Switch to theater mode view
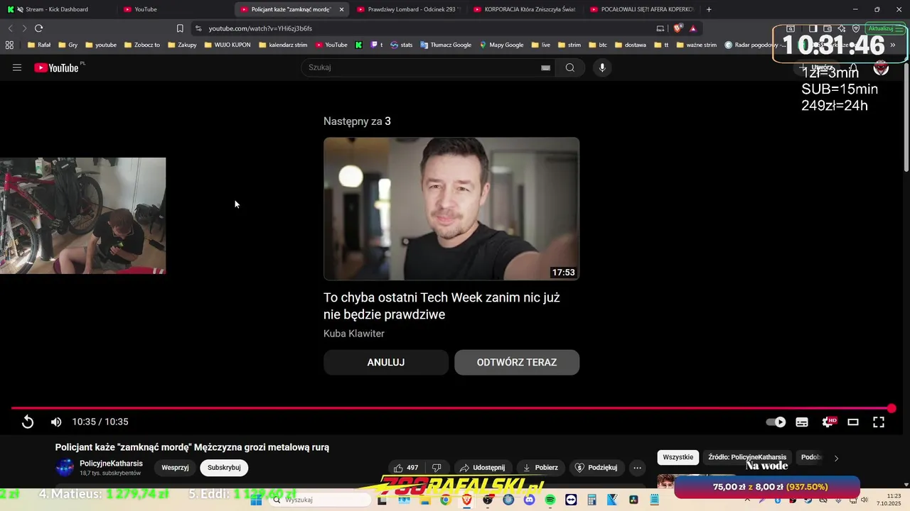The image size is (910, 511). coord(853,422)
